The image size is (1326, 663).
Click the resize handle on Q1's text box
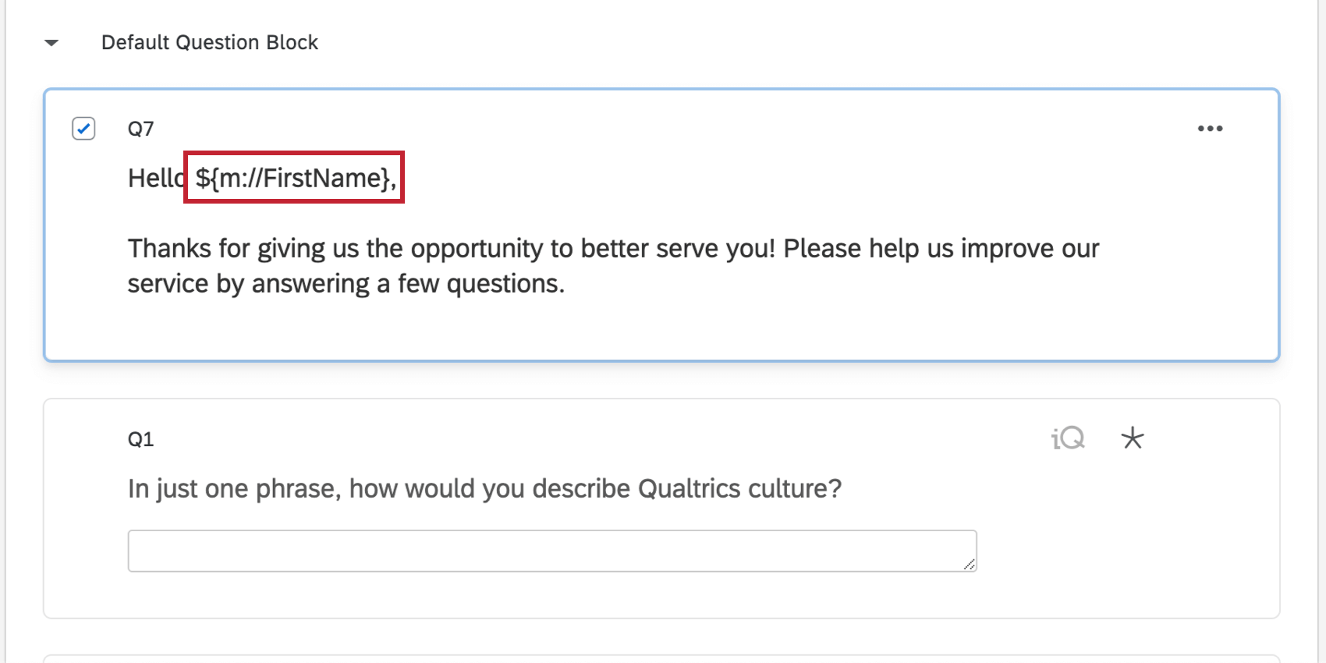(970, 563)
